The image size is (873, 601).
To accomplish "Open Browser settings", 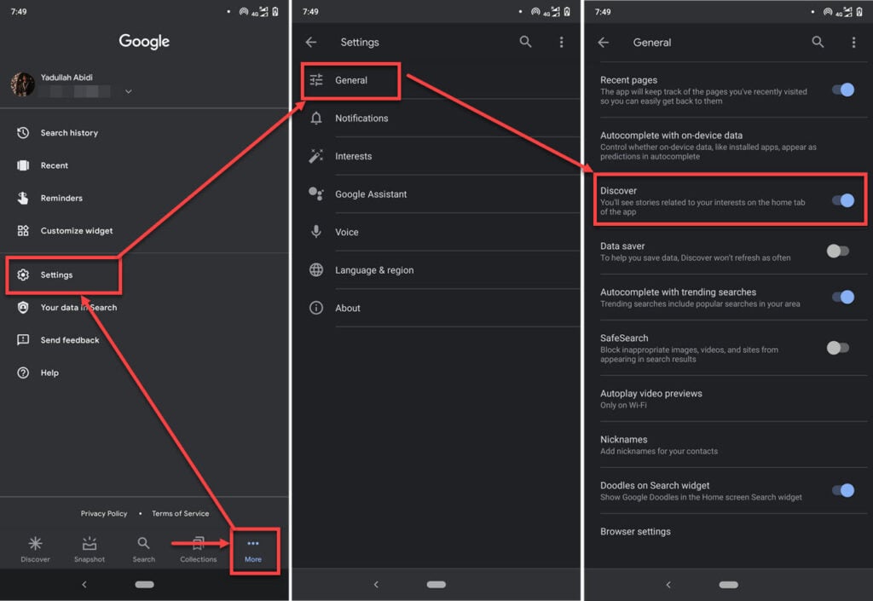I will 733,531.
